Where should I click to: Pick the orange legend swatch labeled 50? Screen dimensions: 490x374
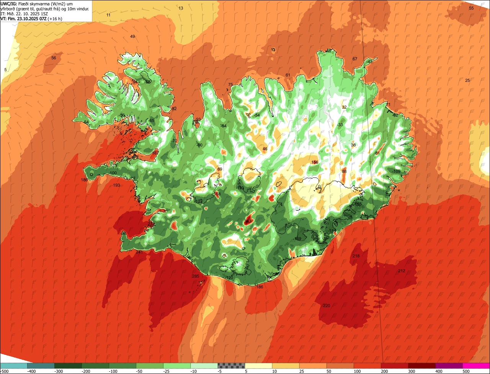340,365
